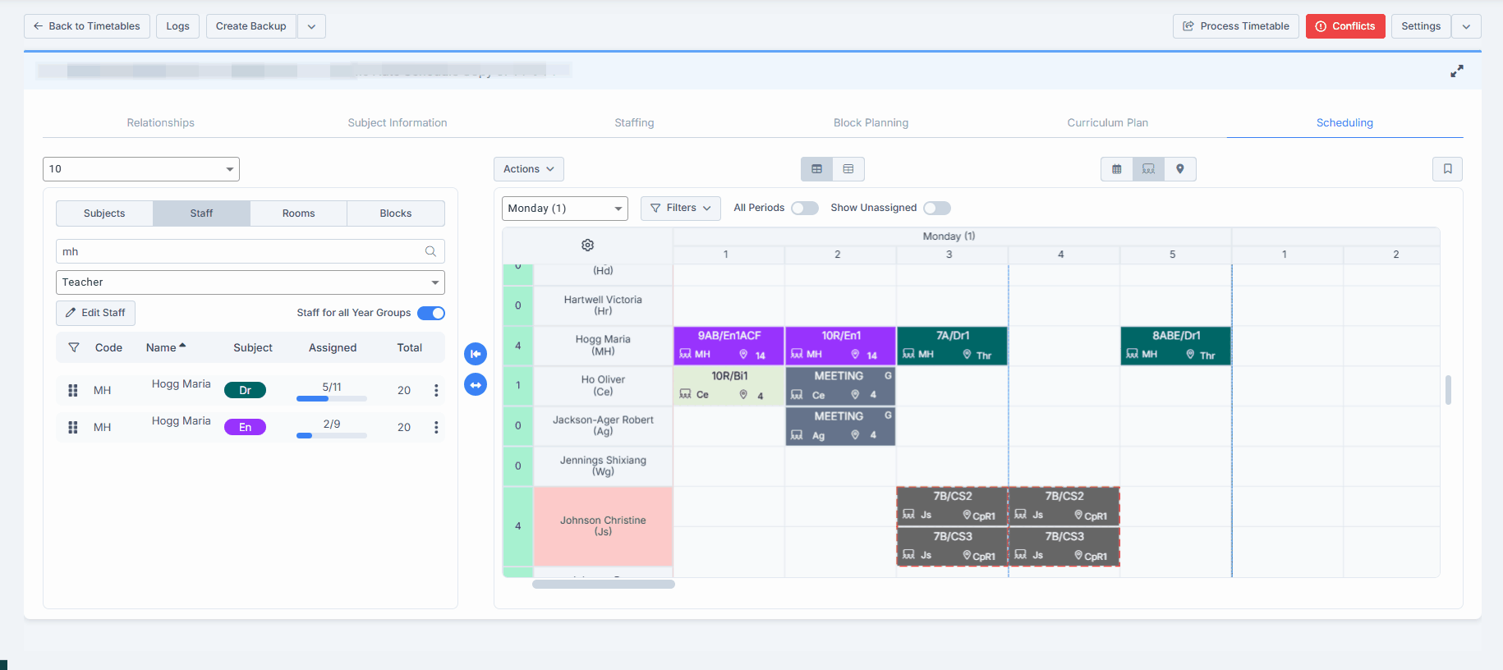Image resolution: width=1503 pixels, height=670 pixels.
Task: Click the Process Timetable button
Action: coord(1235,26)
